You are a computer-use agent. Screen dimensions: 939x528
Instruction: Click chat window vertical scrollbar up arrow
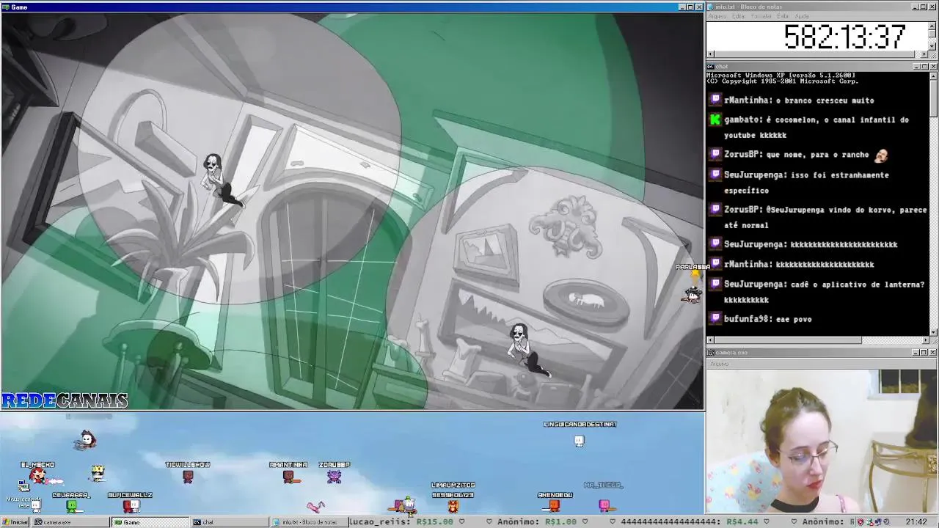(x=933, y=76)
